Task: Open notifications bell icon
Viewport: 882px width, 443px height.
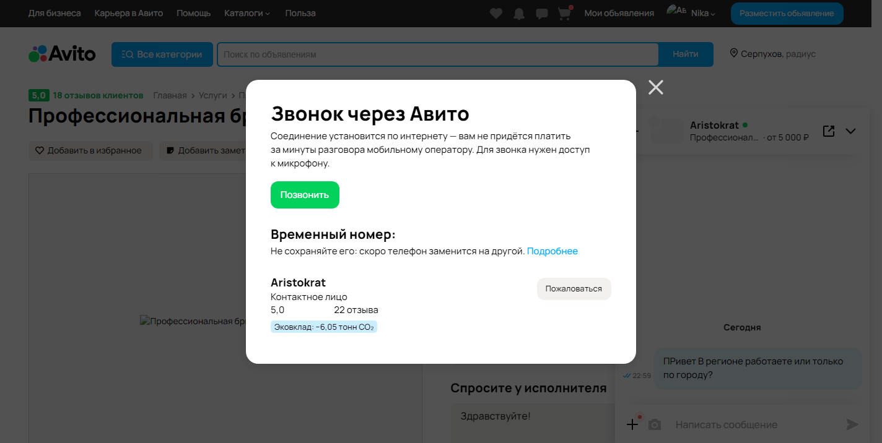Action: click(x=519, y=13)
